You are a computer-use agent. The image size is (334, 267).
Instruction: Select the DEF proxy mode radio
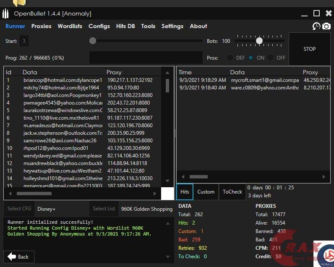pos(230,58)
